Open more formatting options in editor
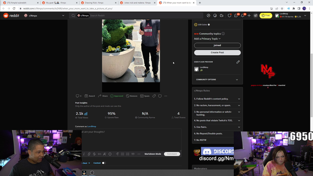The image size is (313, 176). 139,154
